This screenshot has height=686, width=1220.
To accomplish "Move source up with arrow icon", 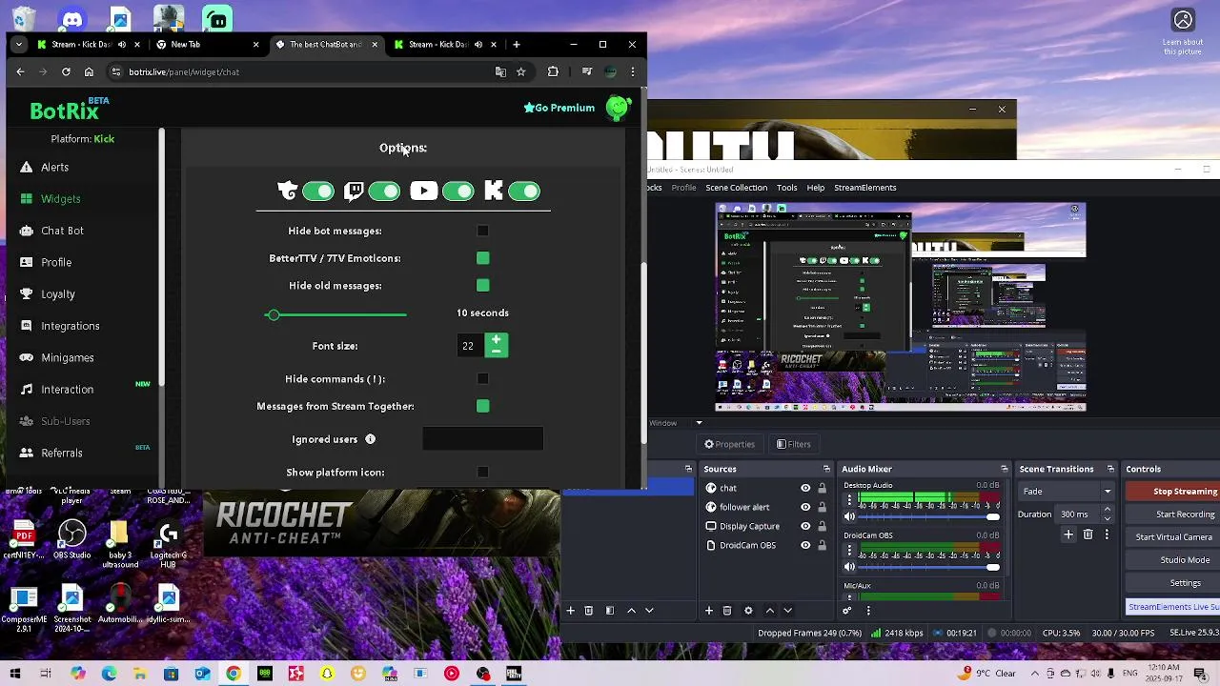I will tap(769, 611).
